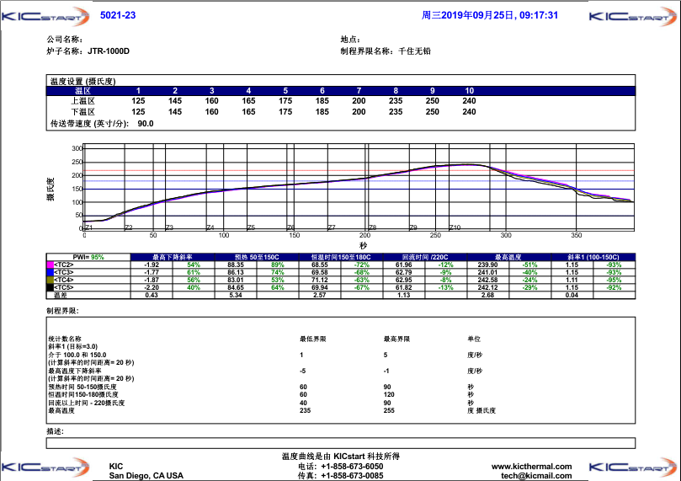This screenshot has height=481, width=681.
Task: Click the KICstart logo at top right
Action: 633,17
